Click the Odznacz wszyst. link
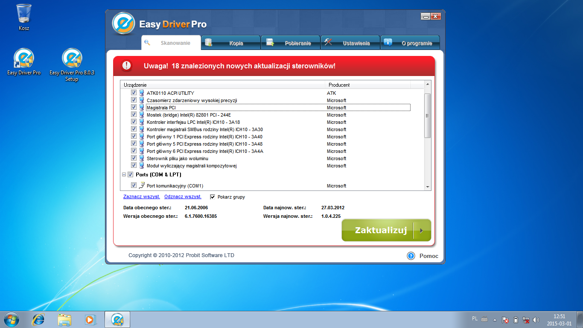This screenshot has width=583, height=328. click(183, 197)
